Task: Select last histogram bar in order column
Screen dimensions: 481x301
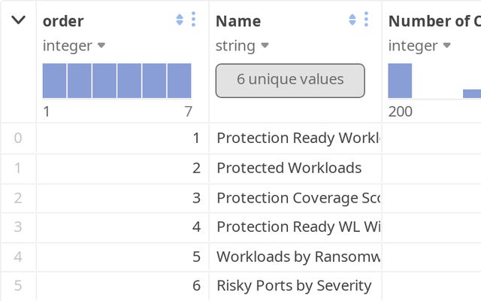Action: [179, 81]
